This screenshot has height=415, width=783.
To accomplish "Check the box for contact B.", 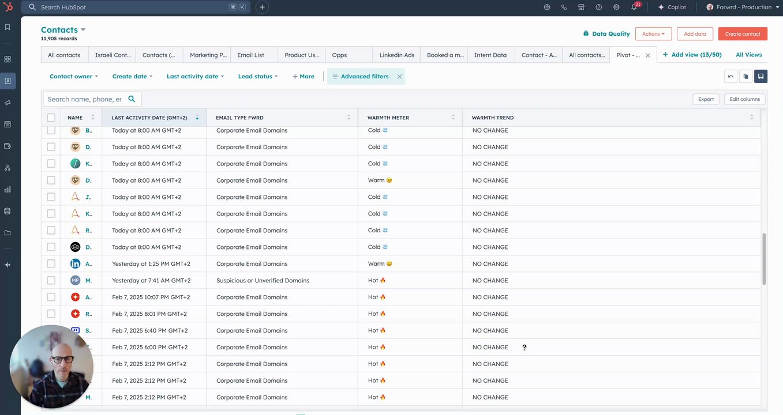I will (x=51, y=130).
